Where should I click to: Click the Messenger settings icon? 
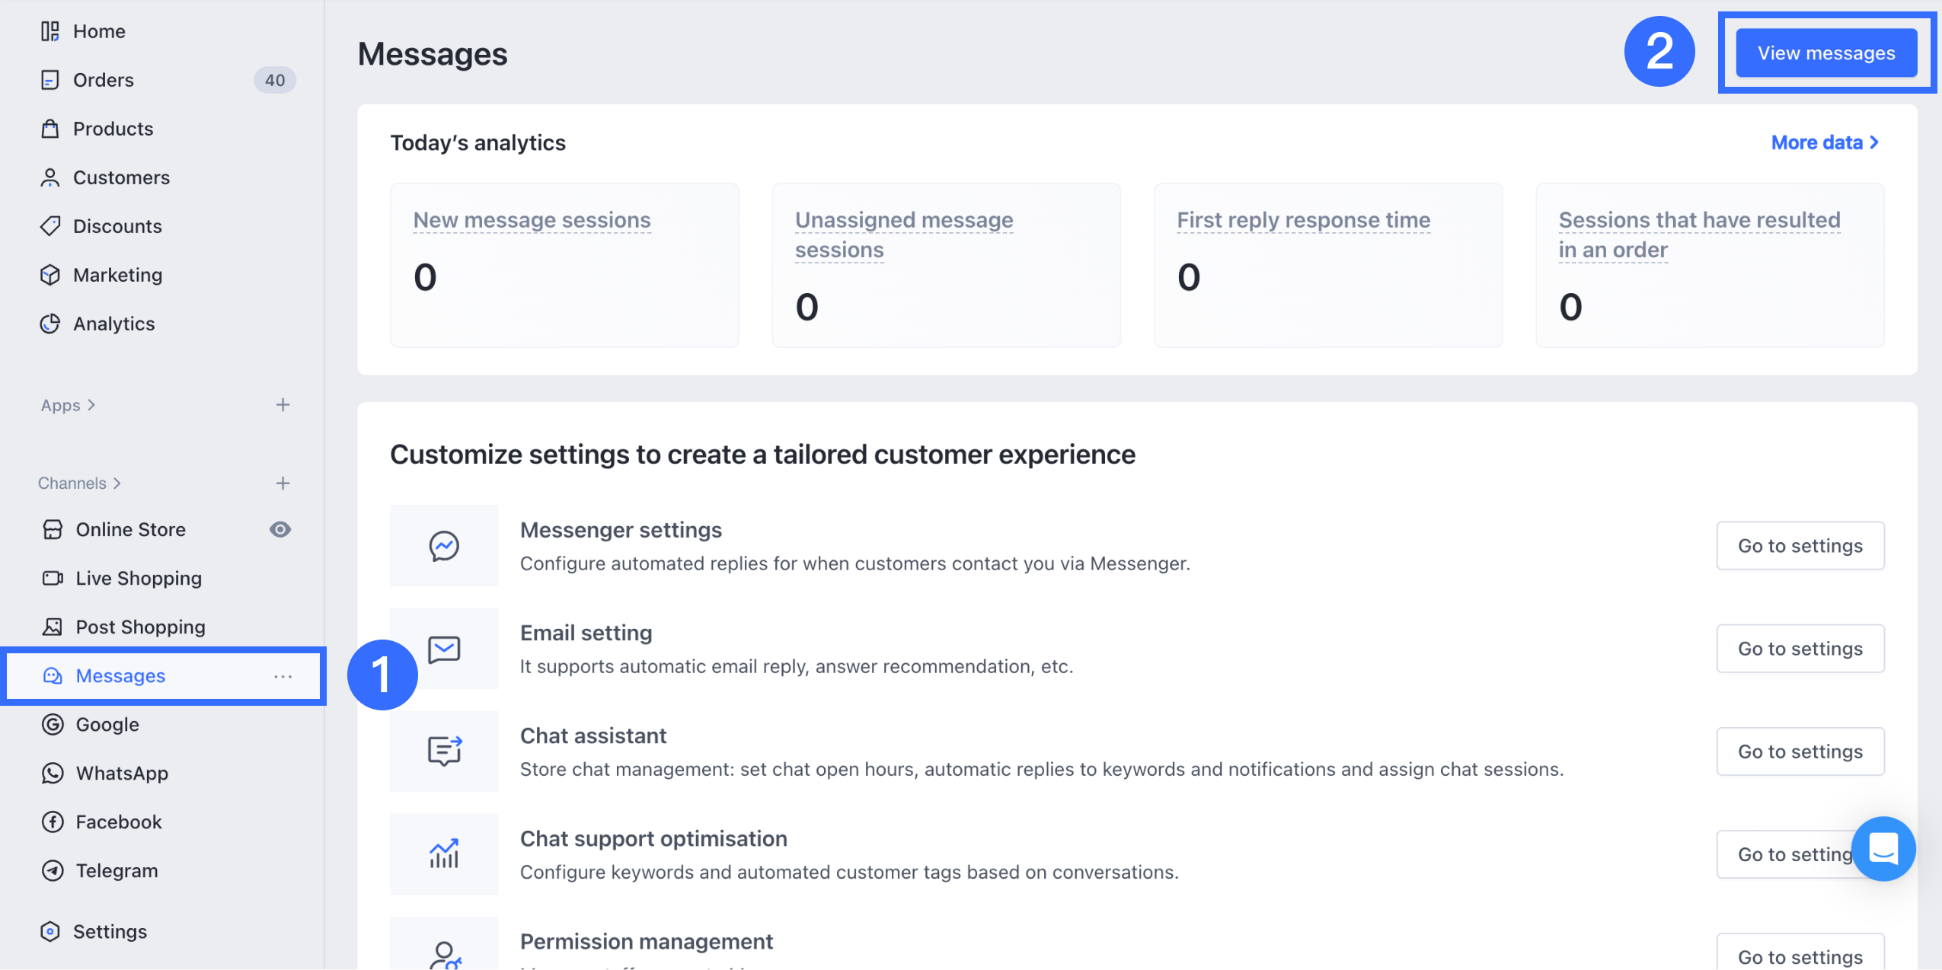(x=444, y=546)
